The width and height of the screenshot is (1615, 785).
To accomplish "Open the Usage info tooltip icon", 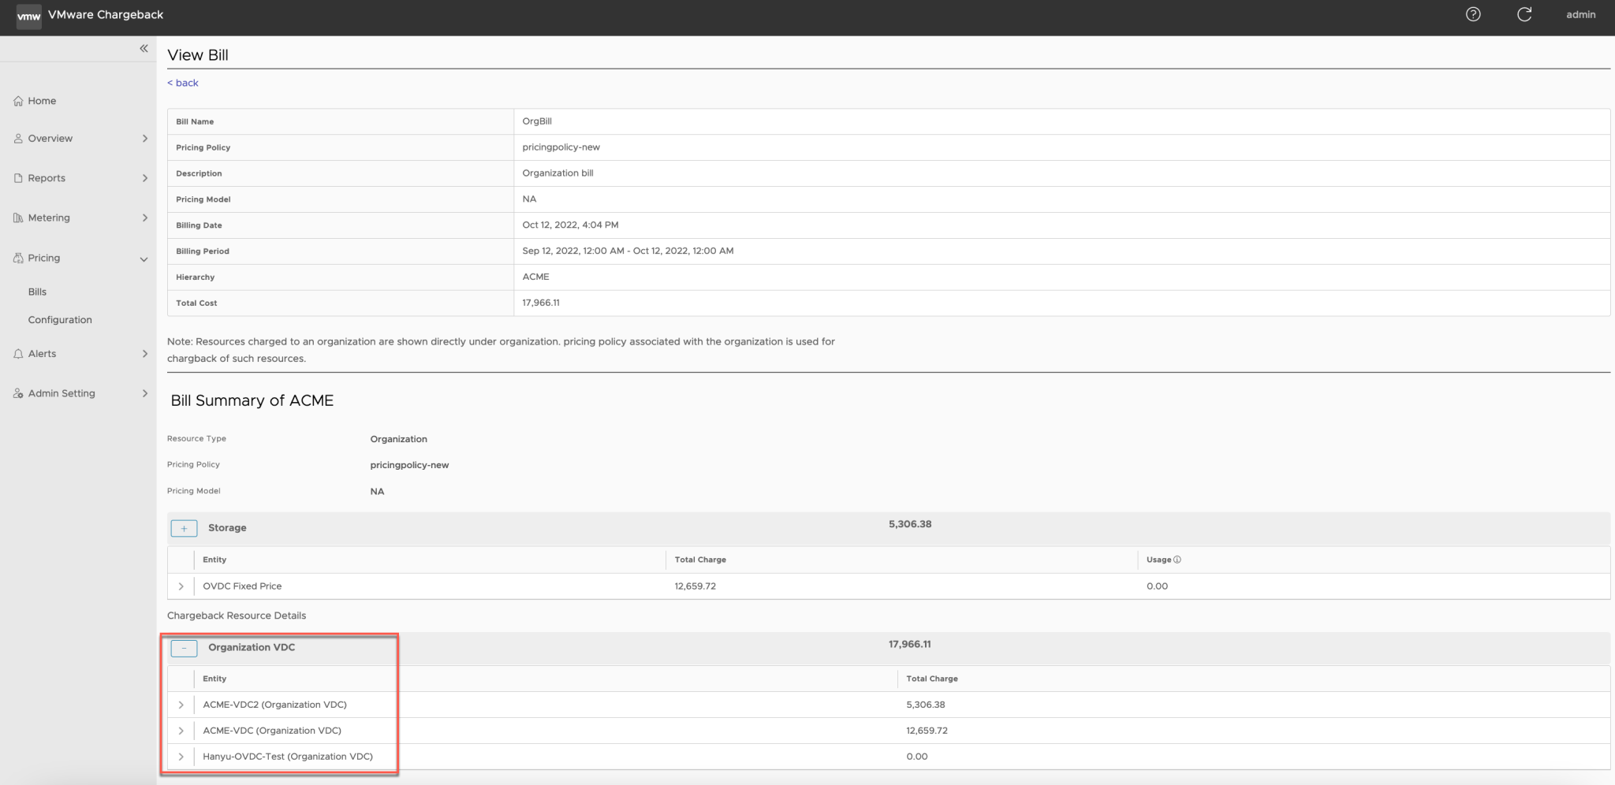I will [x=1177, y=559].
